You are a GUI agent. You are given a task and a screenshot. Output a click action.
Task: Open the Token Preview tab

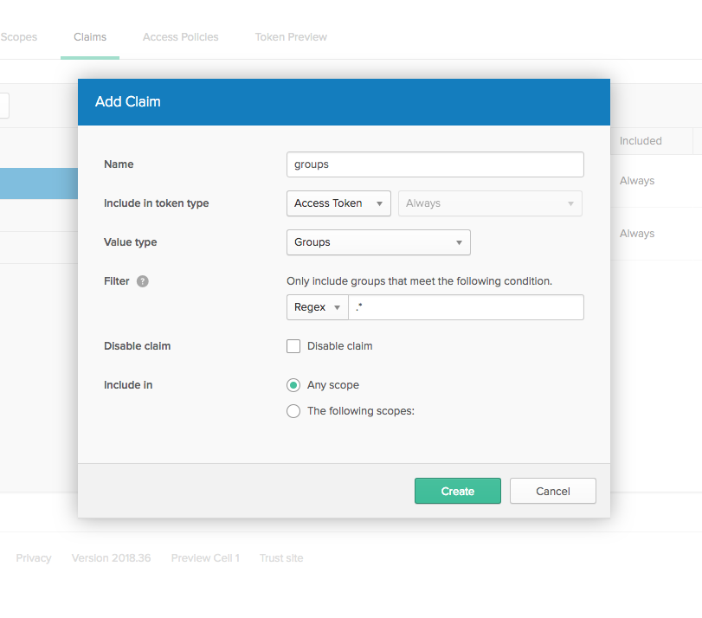coord(291,37)
